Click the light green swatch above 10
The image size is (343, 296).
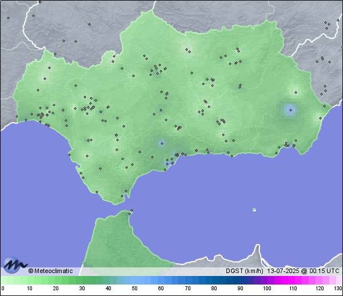pyautogui.click(x=30, y=280)
